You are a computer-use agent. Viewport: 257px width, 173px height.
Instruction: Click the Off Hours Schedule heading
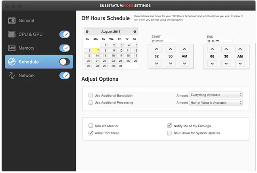[x=105, y=18]
